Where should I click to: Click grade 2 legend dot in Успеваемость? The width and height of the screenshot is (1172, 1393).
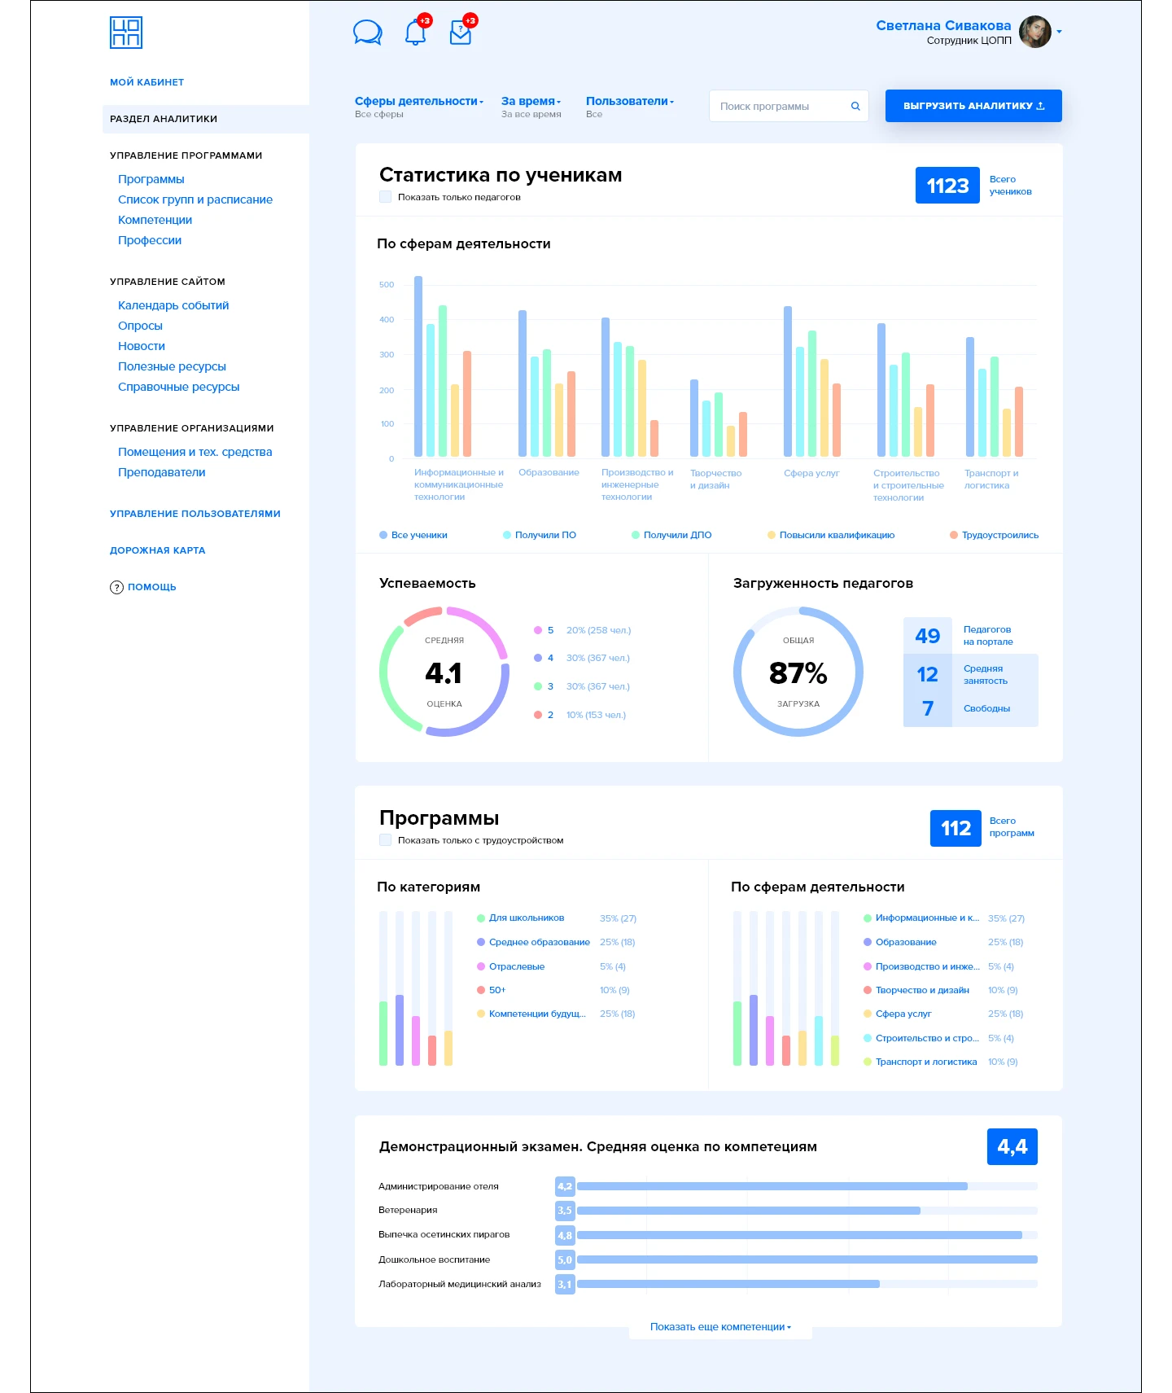pyautogui.click(x=538, y=715)
